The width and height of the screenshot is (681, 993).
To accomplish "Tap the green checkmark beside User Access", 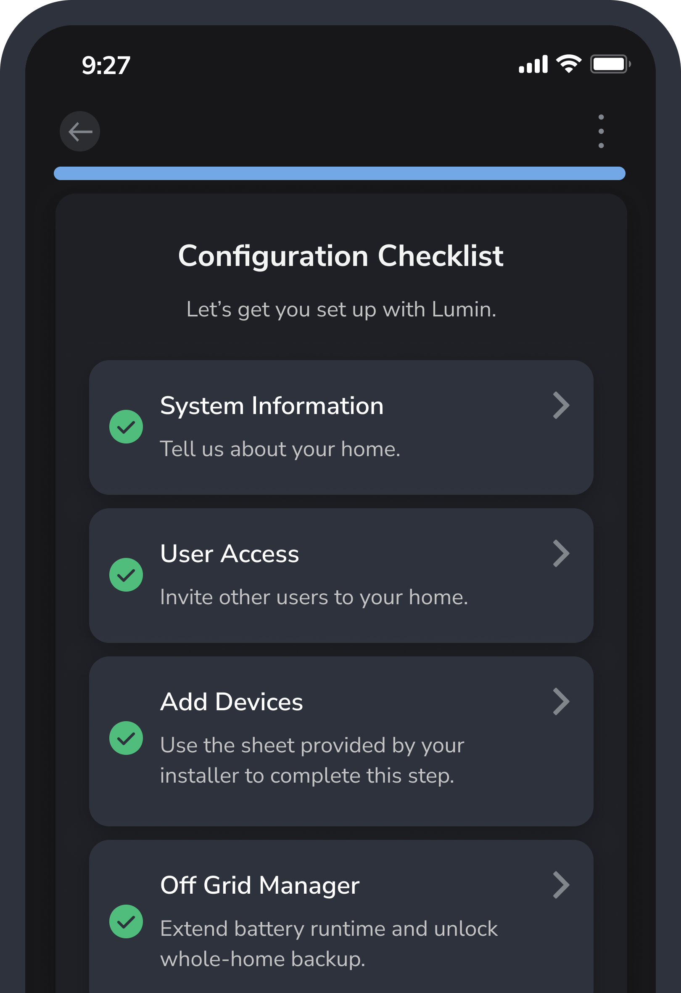I will (x=126, y=575).
